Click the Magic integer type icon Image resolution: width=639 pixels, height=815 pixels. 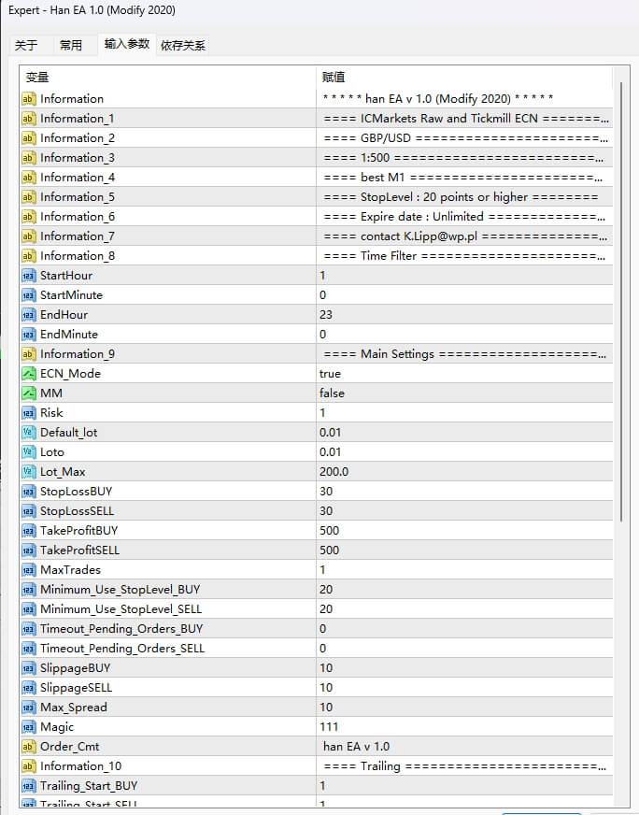click(28, 727)
